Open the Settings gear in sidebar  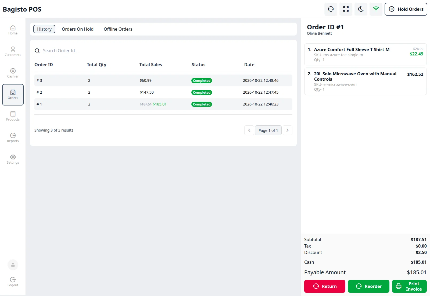coord(13,159)
